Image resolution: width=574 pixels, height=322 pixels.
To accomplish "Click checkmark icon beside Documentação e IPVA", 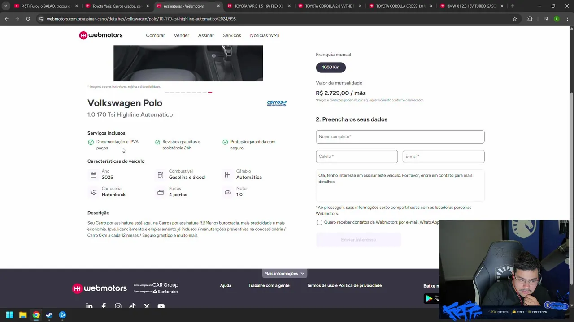I will [91, 142].
